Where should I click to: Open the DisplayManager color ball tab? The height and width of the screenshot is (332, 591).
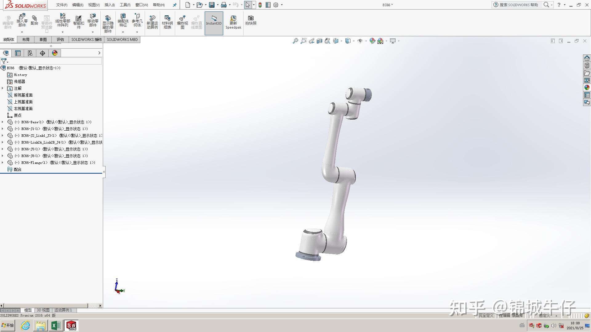pyautogui.click(x=55, y=53)
